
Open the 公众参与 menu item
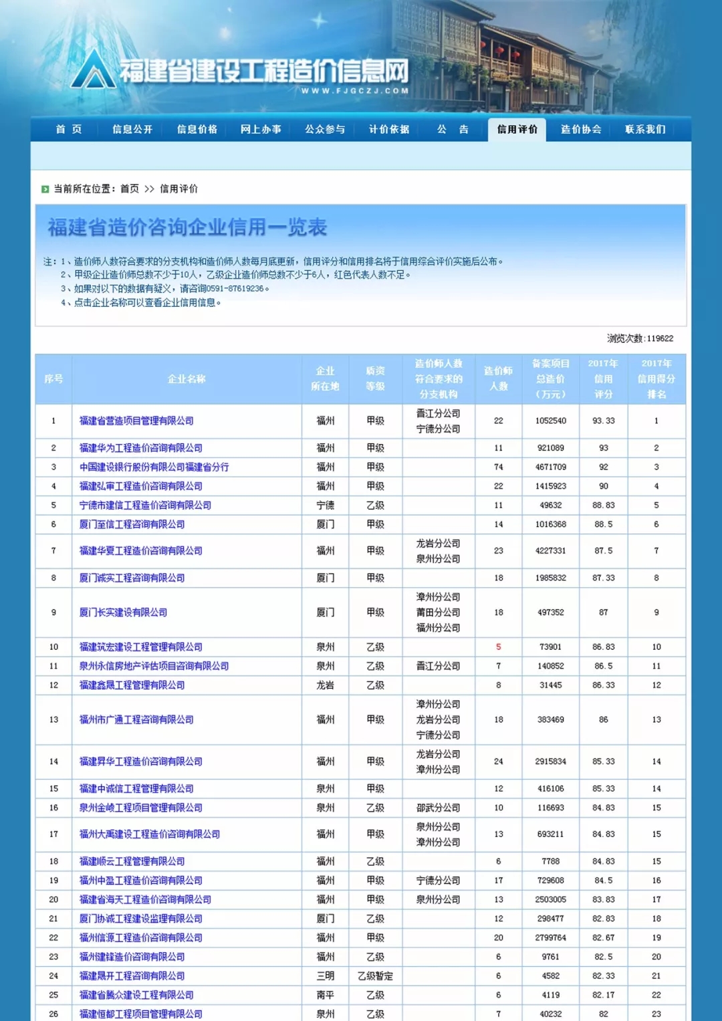[x=325, y=129]
